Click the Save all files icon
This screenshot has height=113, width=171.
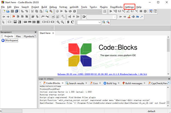coord(17,11)
